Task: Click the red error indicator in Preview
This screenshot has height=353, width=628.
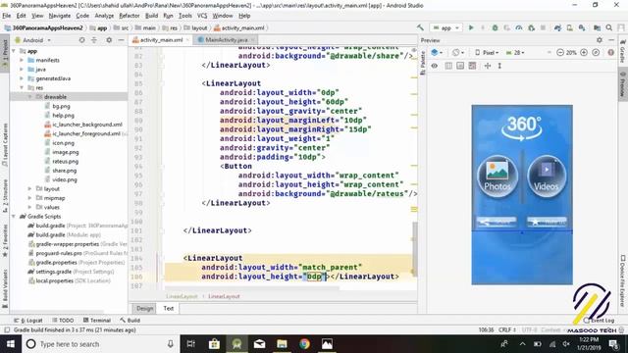Action: [610, 52]
